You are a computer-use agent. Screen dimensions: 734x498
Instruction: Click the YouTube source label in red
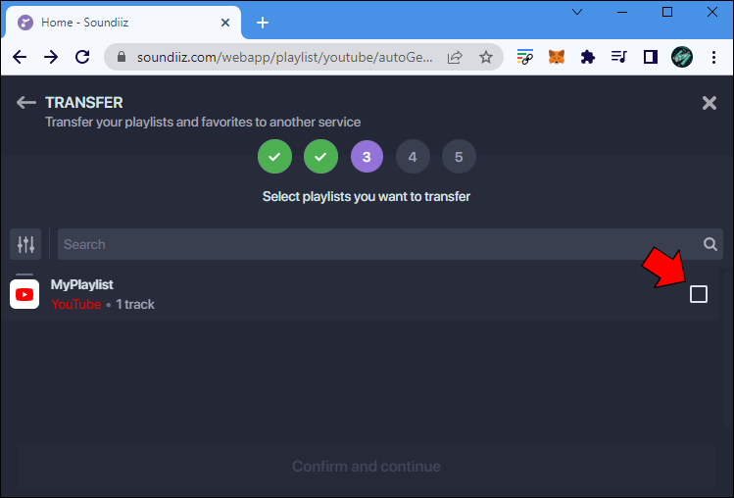click(x=76, y=304)
